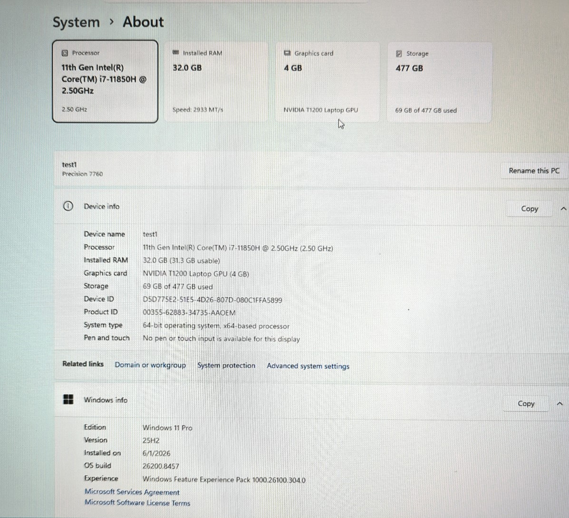
Task: Click the Product ID value 00355-62883-34735-AAOEM
Action: click(x=189, y=312)
